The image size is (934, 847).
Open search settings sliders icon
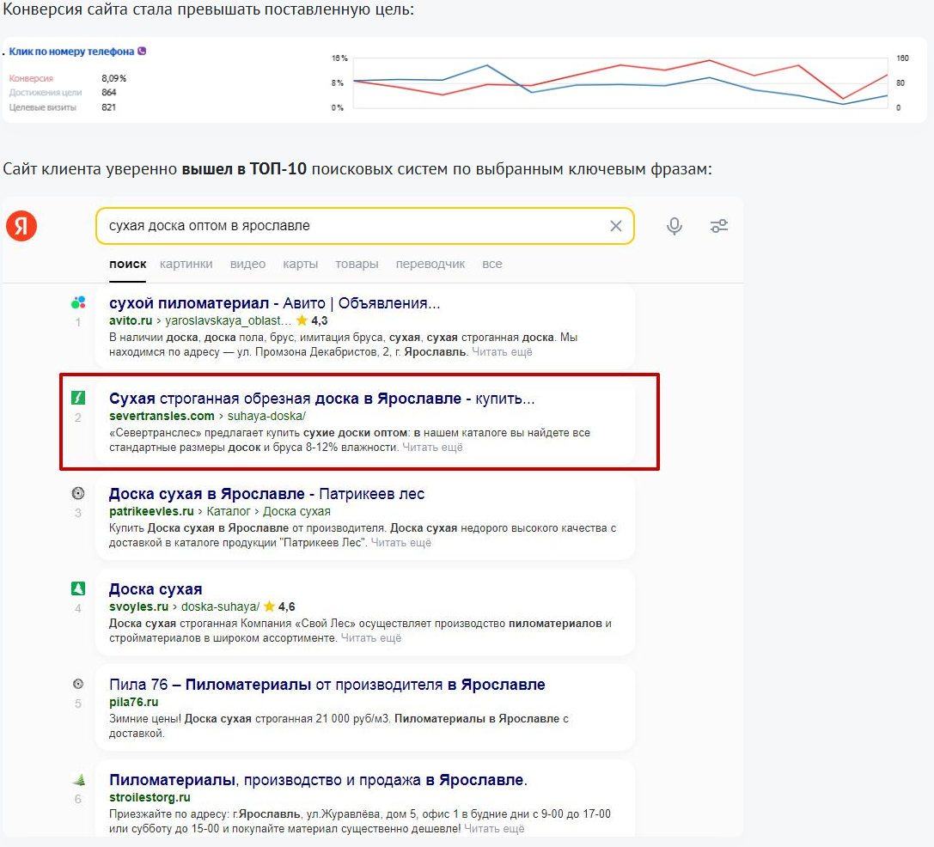[x=719, y=226]
